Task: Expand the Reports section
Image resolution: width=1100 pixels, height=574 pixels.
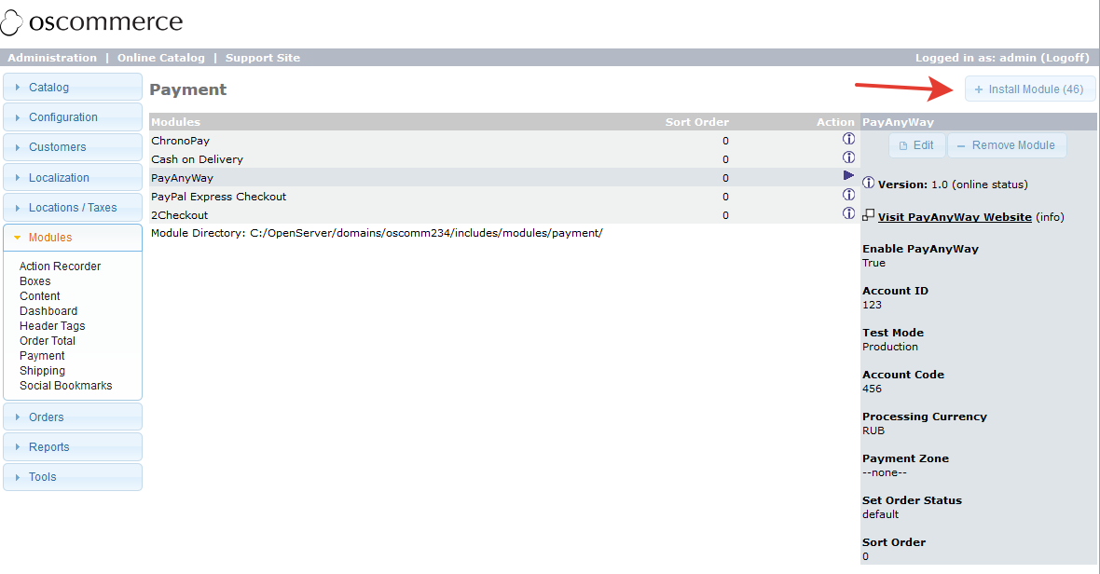Action: click(x=73, y=447)
